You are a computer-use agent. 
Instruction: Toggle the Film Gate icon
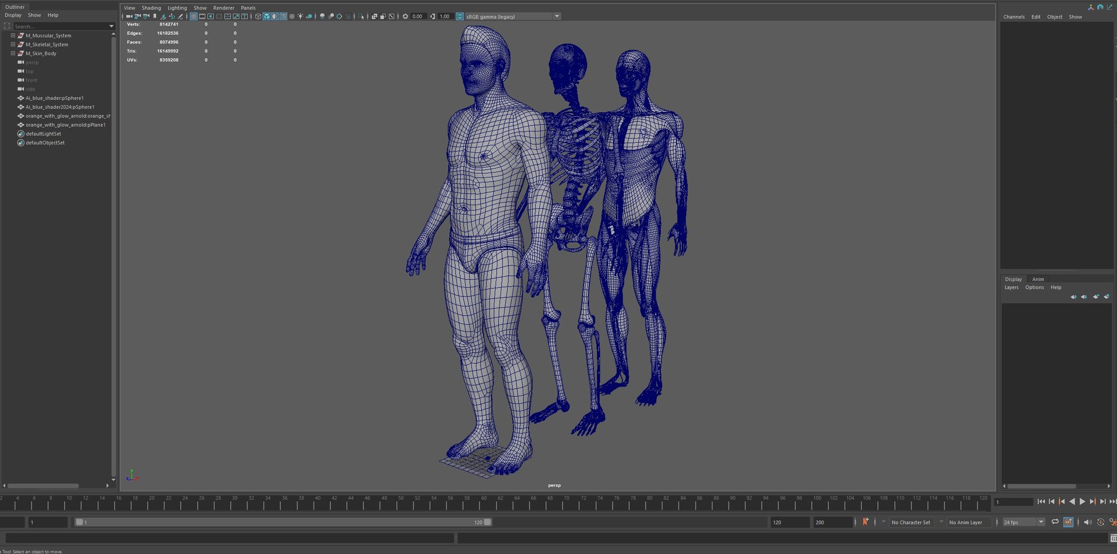click(x=202, y=16)
